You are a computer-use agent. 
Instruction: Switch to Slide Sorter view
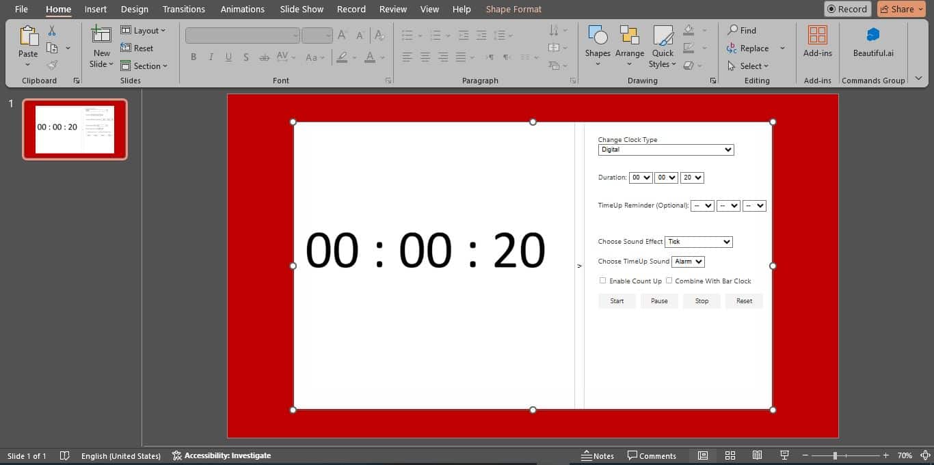click(x=730, y=455)
